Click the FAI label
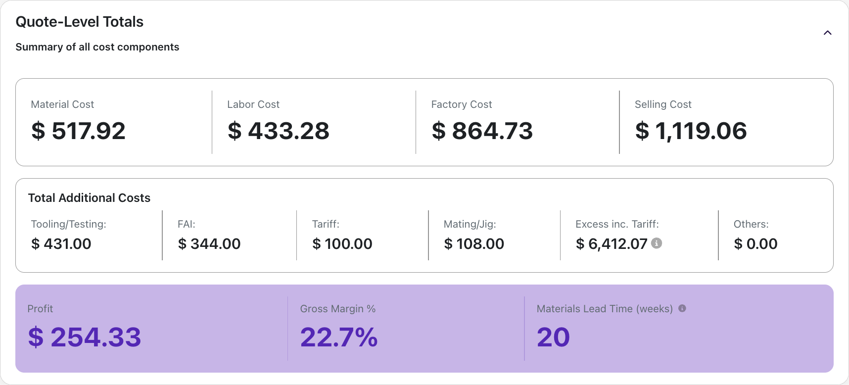 (187, 224)
